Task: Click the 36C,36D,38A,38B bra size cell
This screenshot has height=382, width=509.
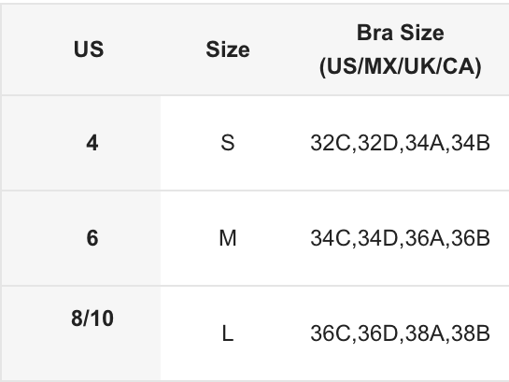Action: (400, 333)
